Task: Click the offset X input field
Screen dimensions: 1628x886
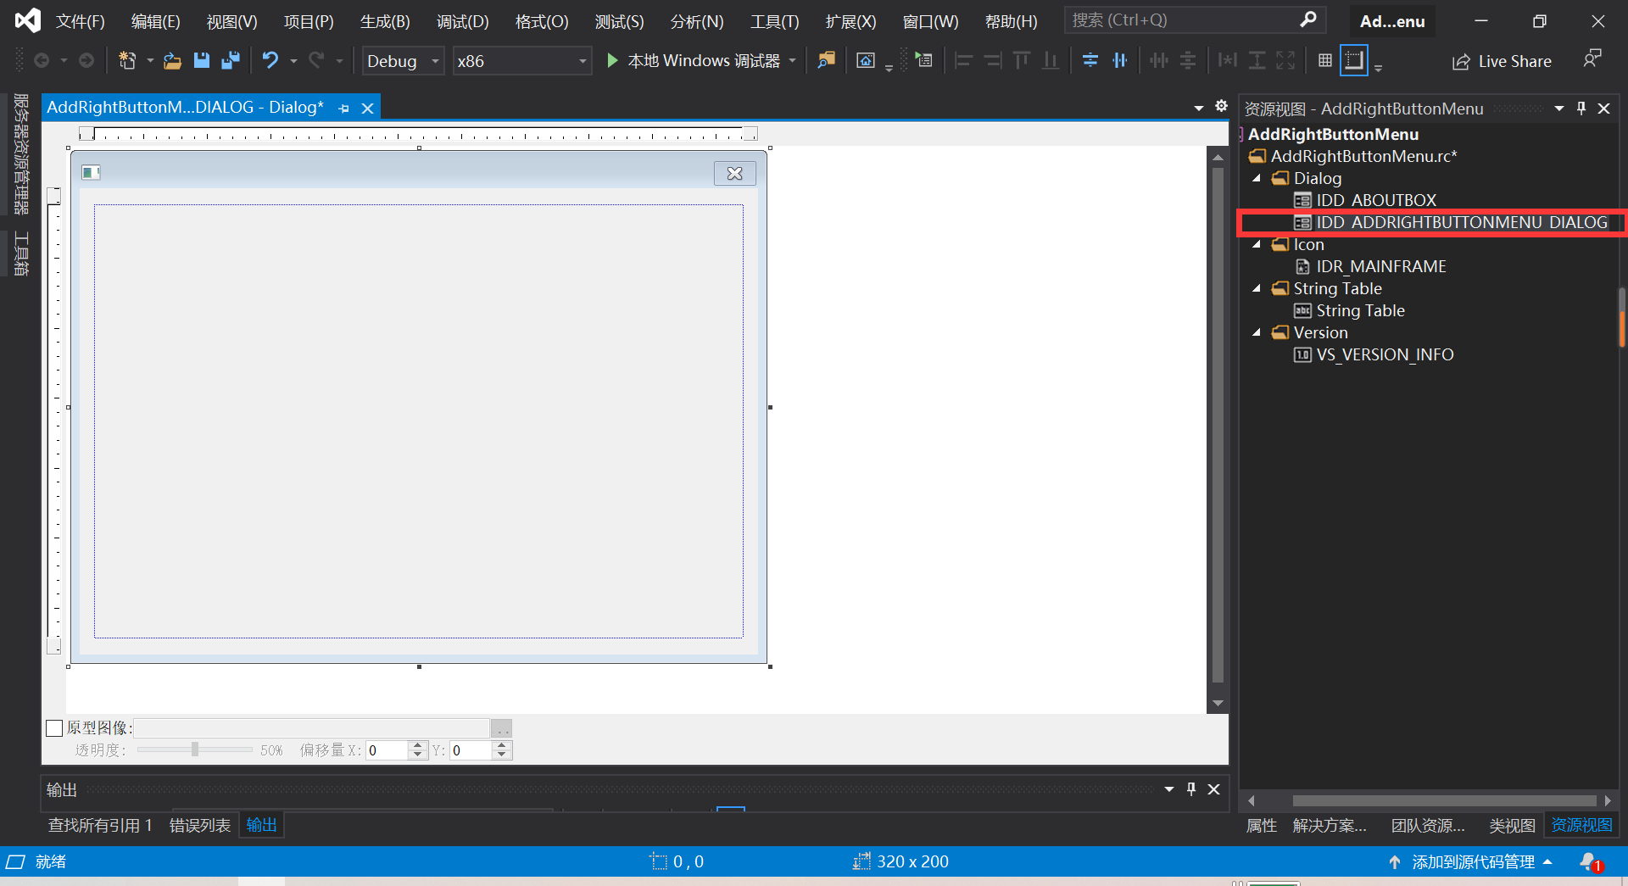Action: click(x=387, y=750)
